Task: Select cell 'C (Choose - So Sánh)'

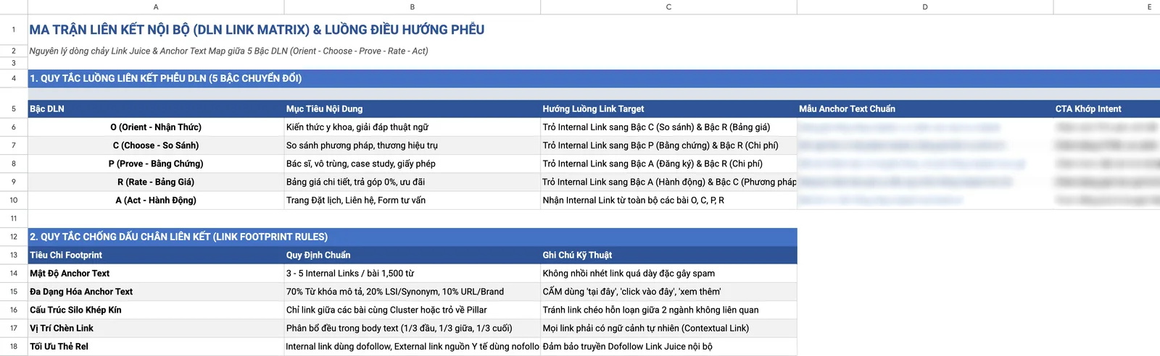Action: point(156,145)
